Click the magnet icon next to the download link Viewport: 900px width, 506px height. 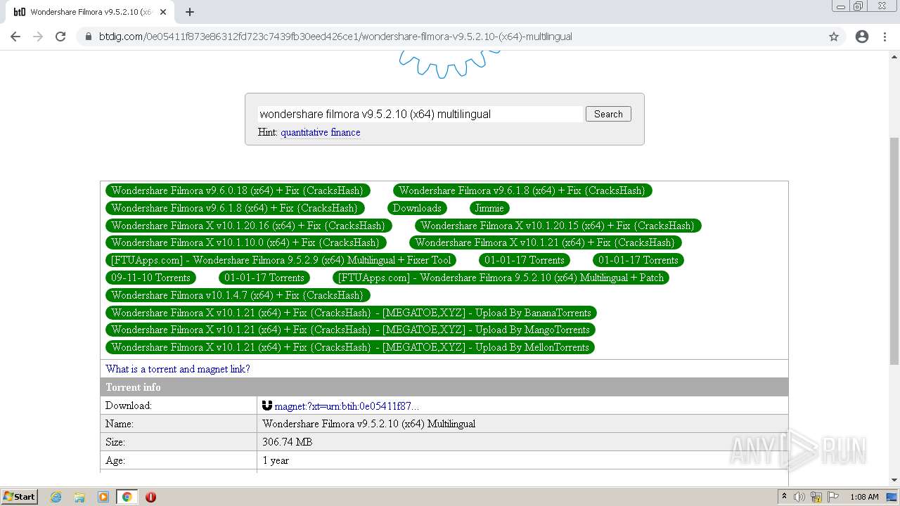pyautogui.click(x=267, y=406)
